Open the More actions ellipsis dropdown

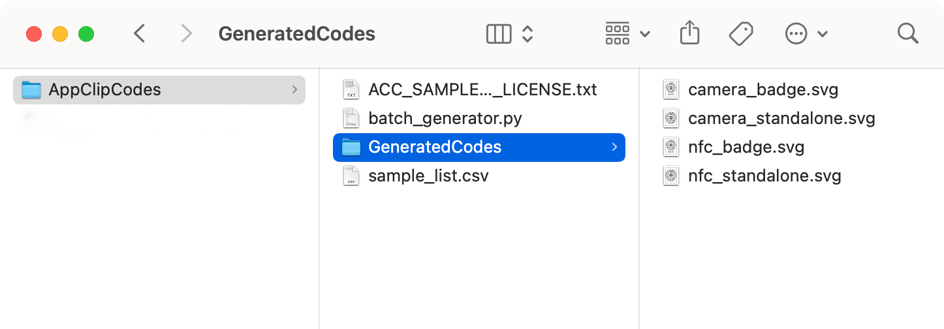coord(806,33)
